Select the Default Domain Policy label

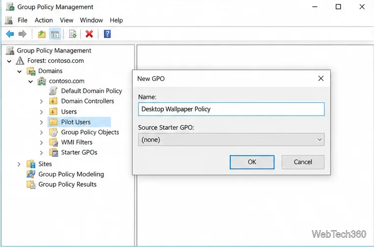(x=92, y=91)
